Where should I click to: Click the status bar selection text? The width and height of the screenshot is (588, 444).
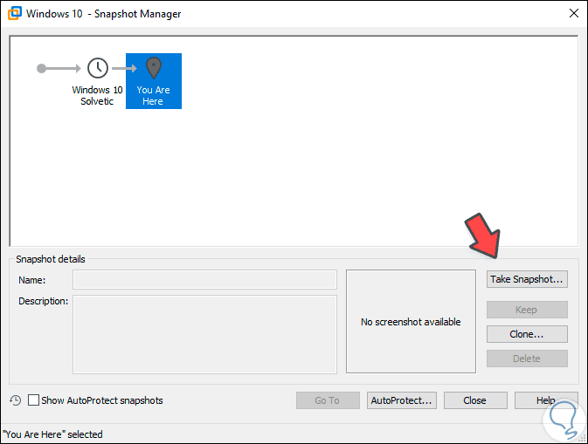(x=53, y=434)
